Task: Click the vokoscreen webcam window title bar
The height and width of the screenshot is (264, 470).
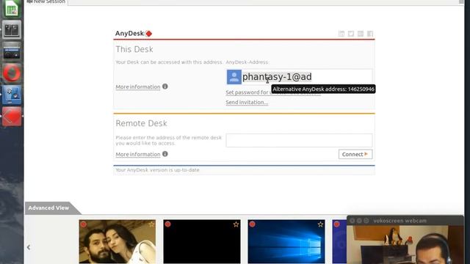Action: [405, 221]
